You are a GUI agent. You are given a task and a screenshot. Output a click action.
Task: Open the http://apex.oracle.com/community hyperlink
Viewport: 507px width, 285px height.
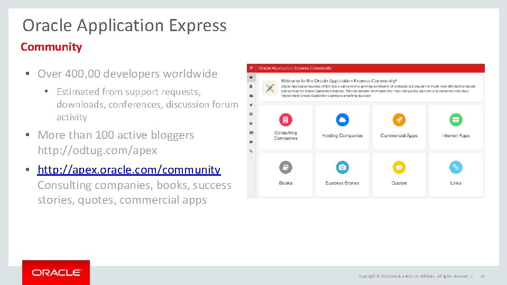point(129,169)
